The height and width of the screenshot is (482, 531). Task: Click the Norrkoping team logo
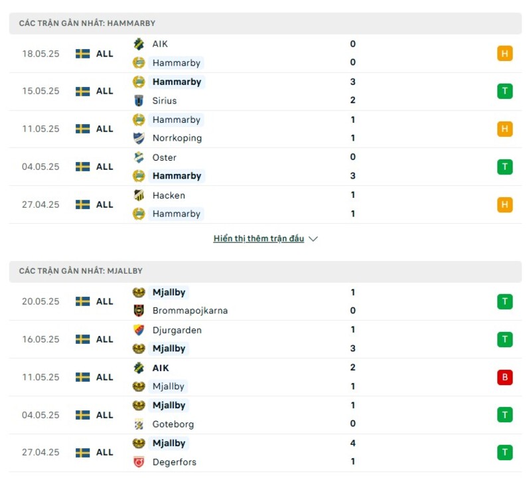pyautogui.click(x=138, y=138)
